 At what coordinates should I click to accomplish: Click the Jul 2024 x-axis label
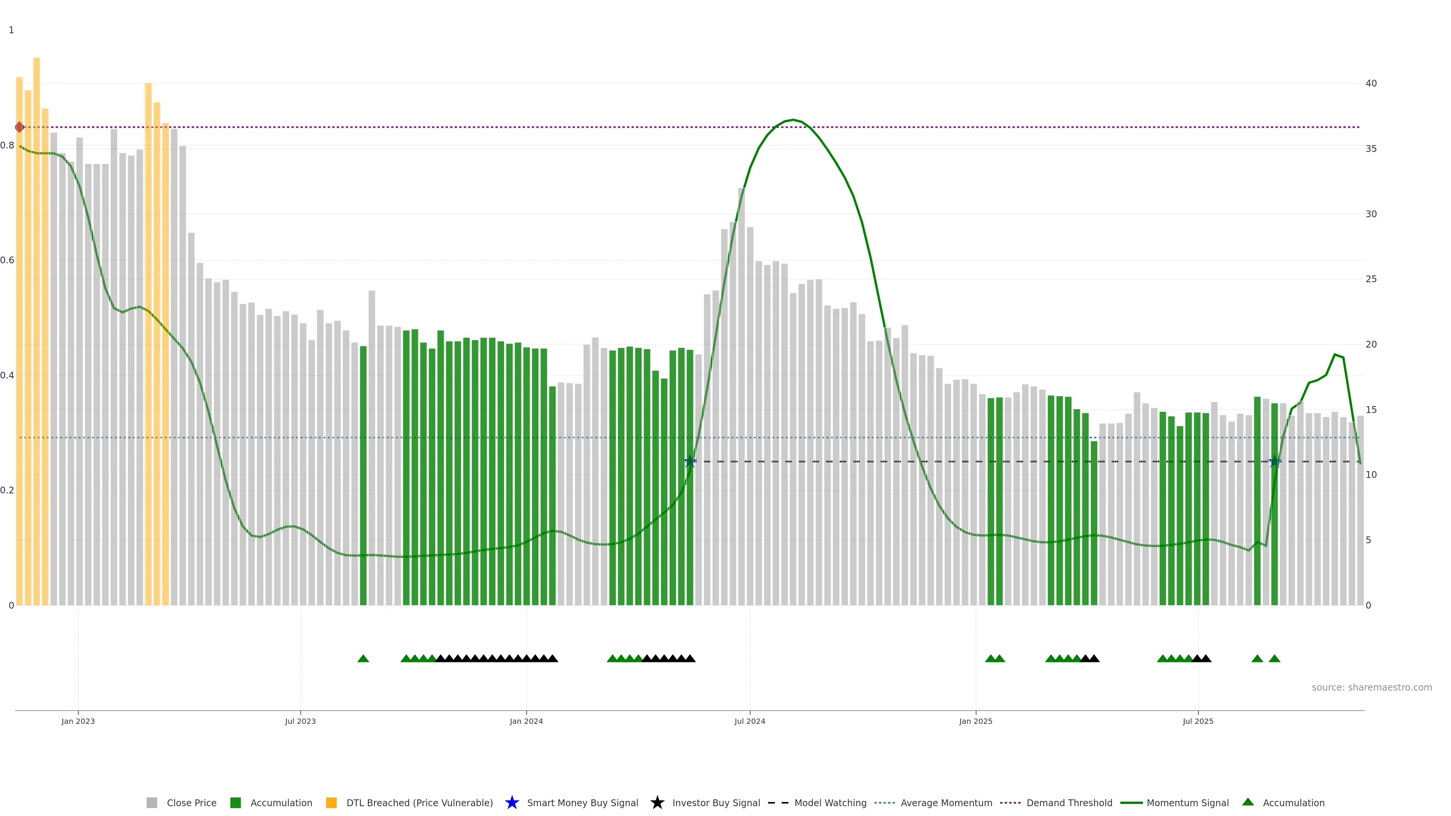[x=749, y=721]
